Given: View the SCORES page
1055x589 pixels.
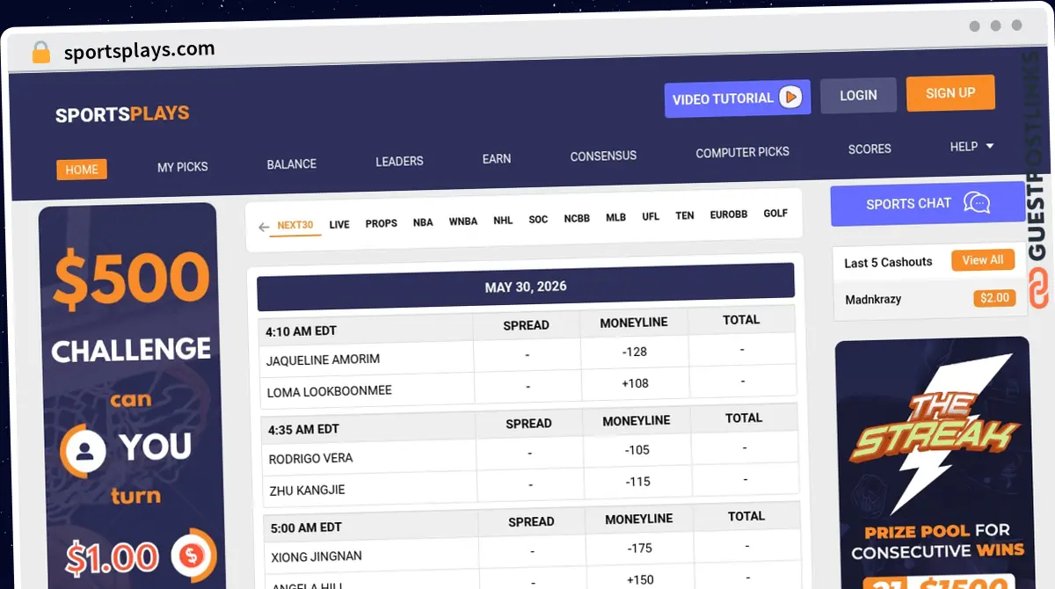Looking at the screenshot, I should click(869, 149).
